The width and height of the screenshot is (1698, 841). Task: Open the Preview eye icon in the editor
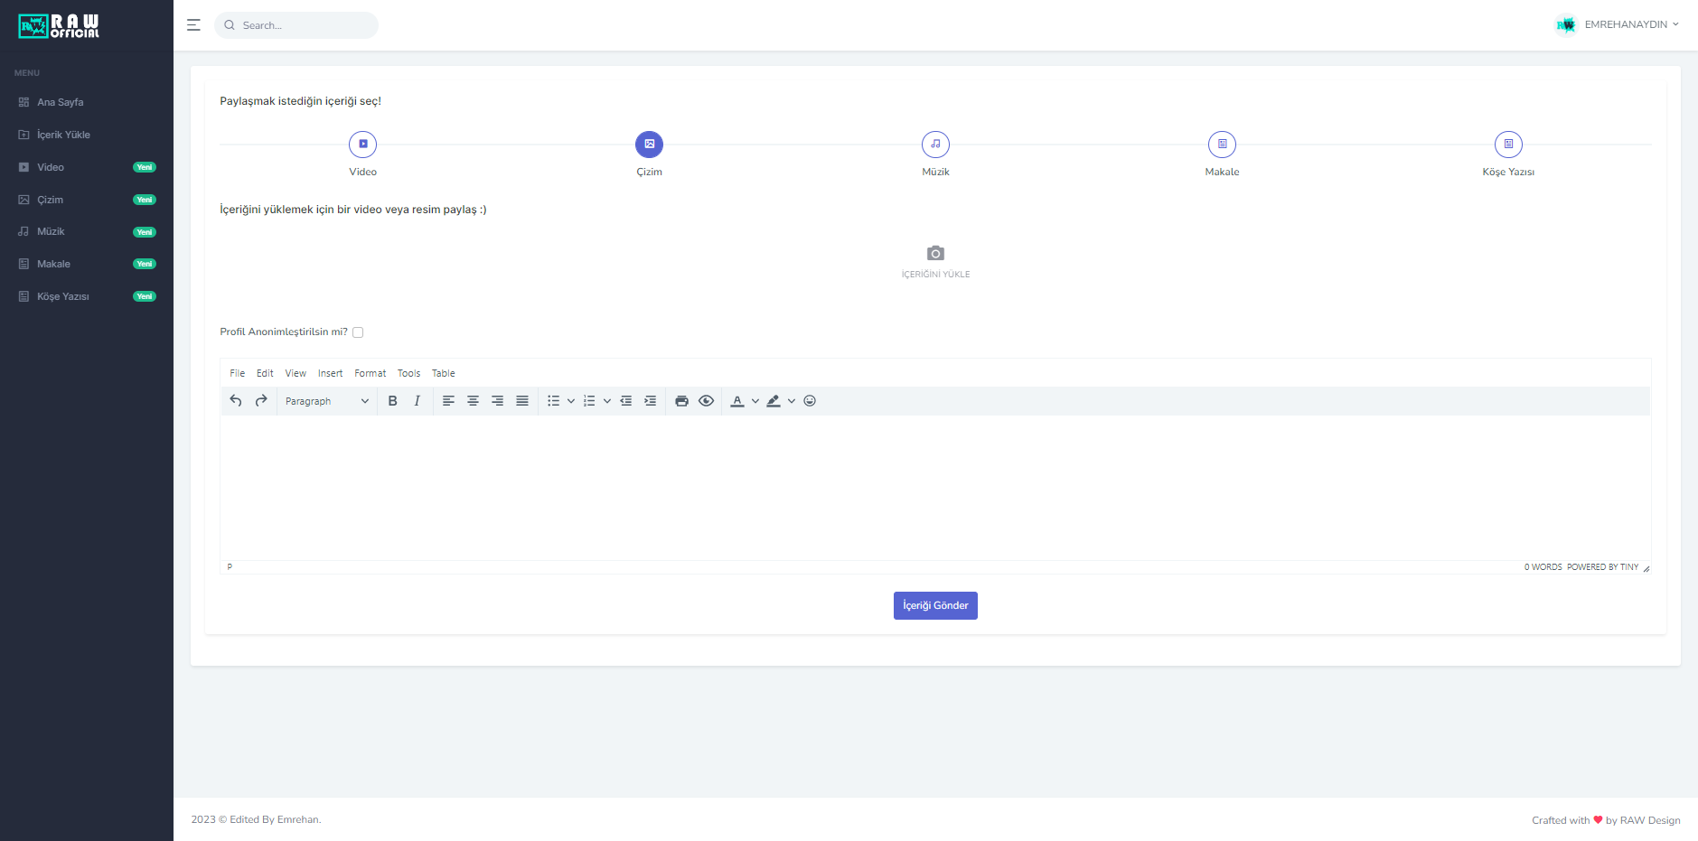coord(706,400)
